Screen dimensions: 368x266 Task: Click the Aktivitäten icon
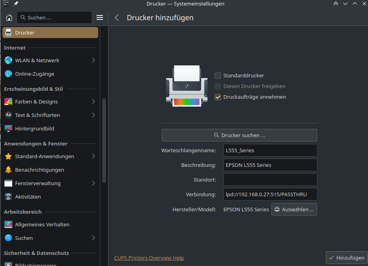[8, 197]
